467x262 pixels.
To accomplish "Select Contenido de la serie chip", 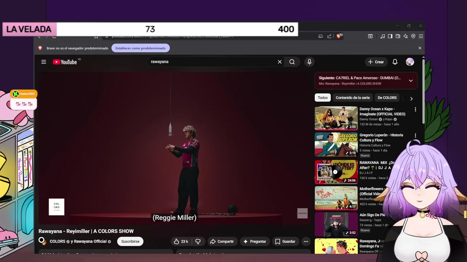I will click(353, 98).
